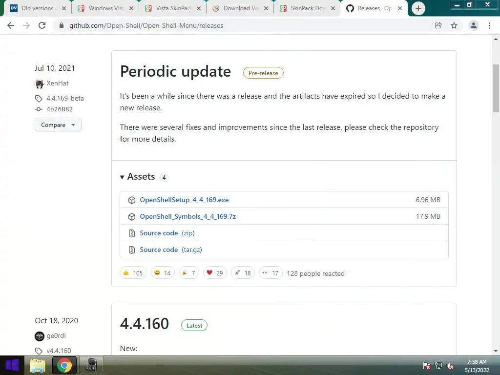Download OpenShell_Symbols_4_4_169.7z
The width and height of the screenshot is (500, 375).
188,216
